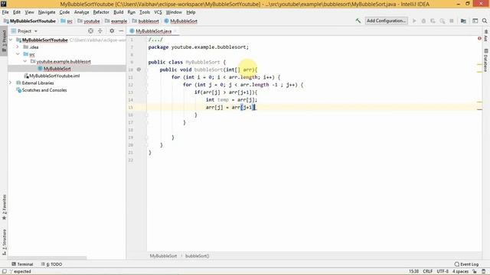
Task: Click line:column 15:38 indicator
Action: pos(413,271)
